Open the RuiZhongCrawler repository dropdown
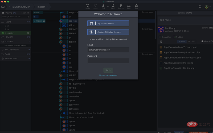Screen dimensions: 213x133 coord(31,7)
